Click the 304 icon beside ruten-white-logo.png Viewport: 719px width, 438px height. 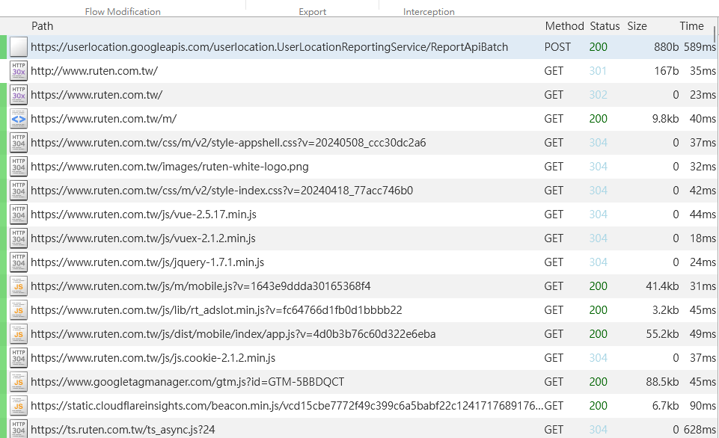[19, 167]
